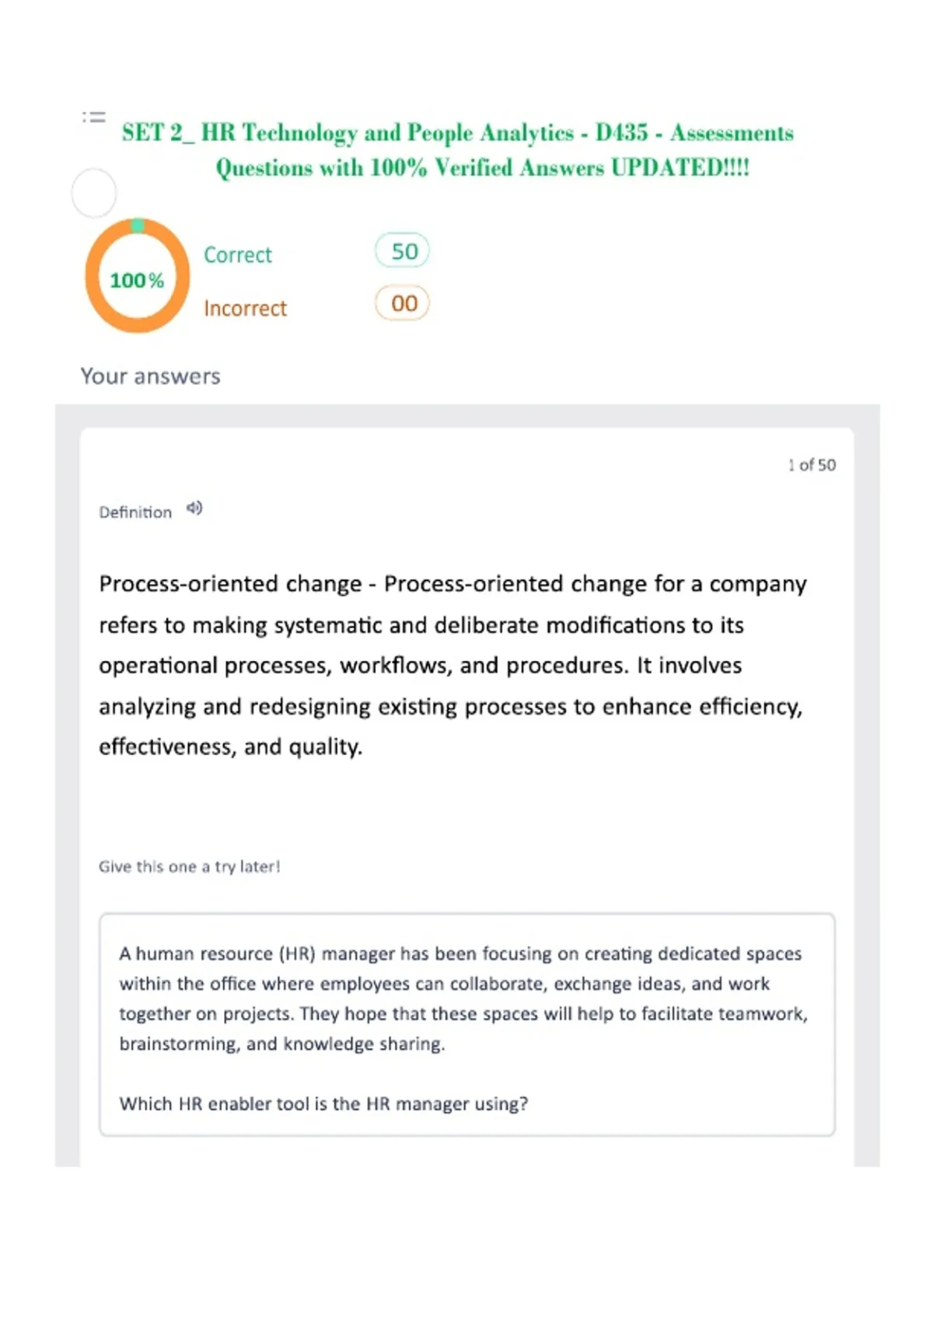Image resolution: width=933 pixels, height=1322 pixels.
Task: Click 'Questions with 100% Verified Answers' title line
Action: 482,168
